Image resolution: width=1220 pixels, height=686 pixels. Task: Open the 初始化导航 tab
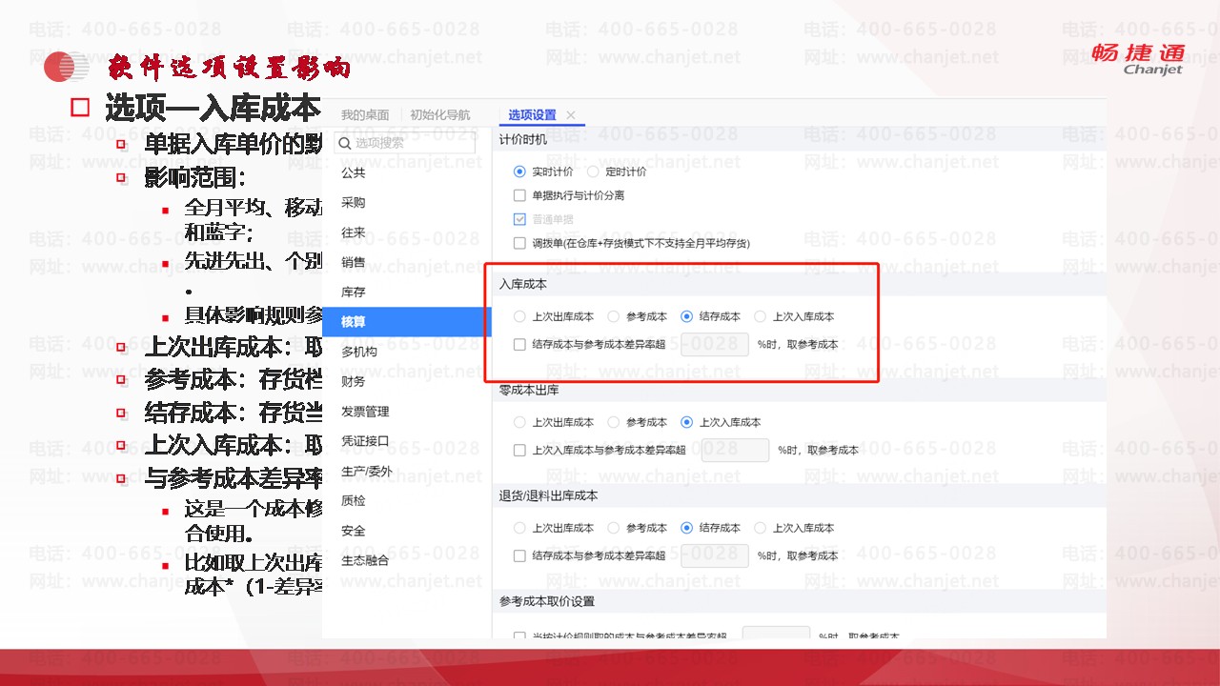click(x=439, y=115)
